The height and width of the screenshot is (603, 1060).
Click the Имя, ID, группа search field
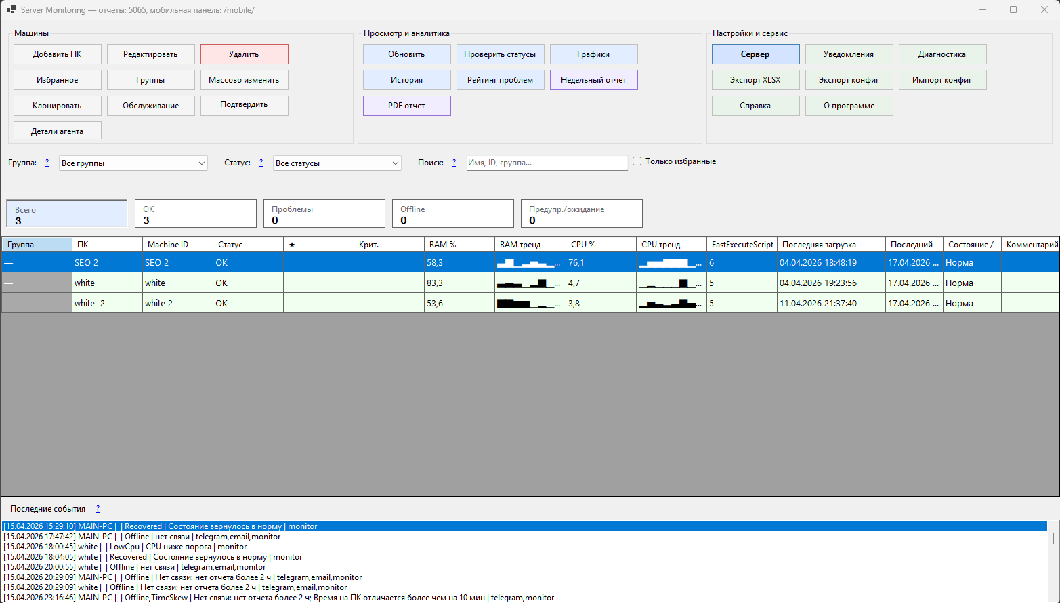547,163
